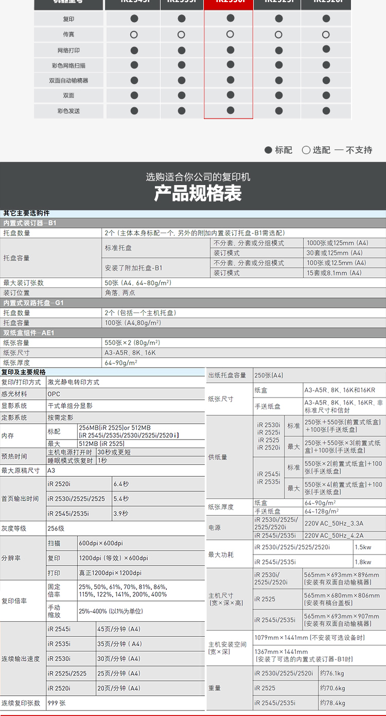Click the 复印 dot in the red highlighted column

[230, 18]
